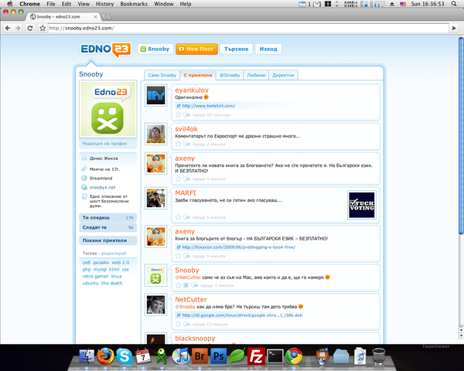Open the Ти следиш following list

[108, 218]
